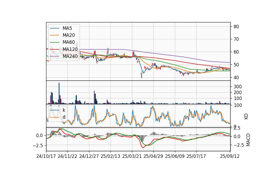Viewport: 256px width, 184px height.
Task: Click the green MA60 legend line sample
Action: click(54, 42)
